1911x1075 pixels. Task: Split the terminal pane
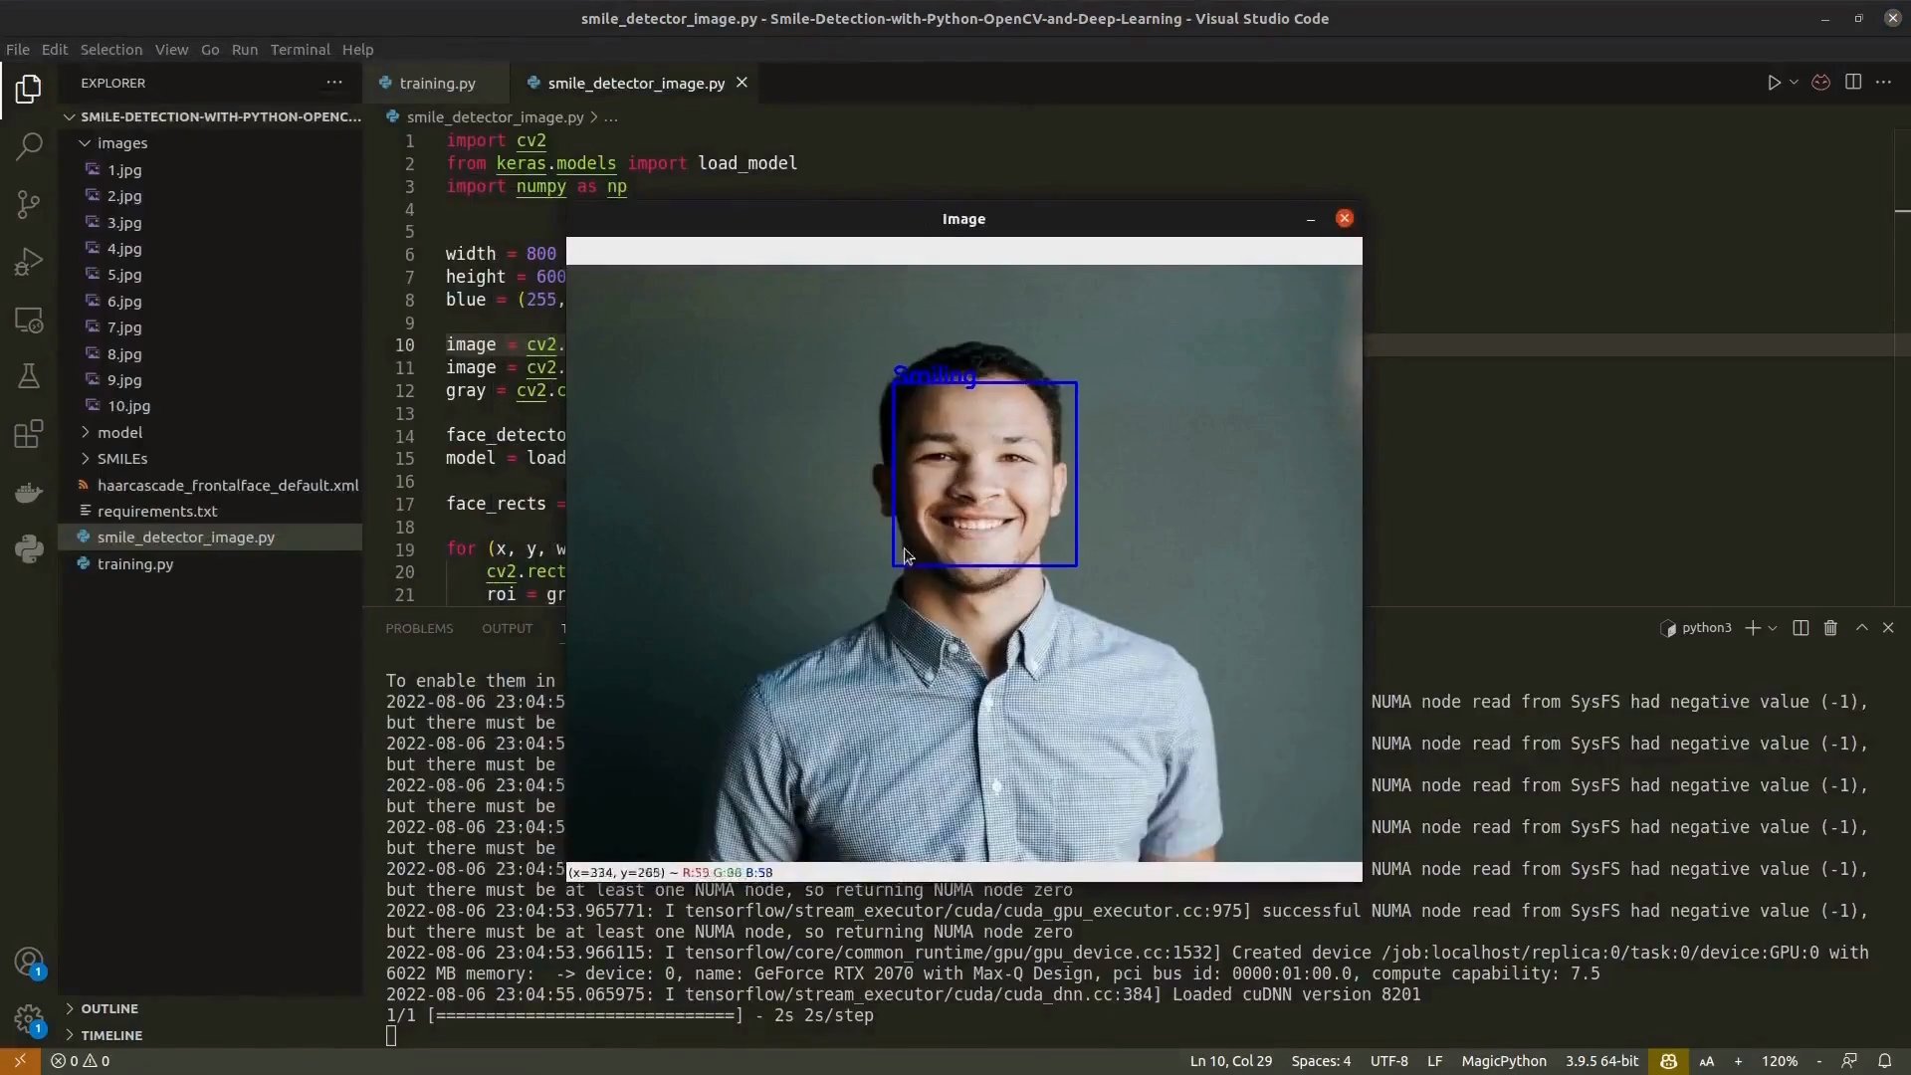tap(1800, 628)
